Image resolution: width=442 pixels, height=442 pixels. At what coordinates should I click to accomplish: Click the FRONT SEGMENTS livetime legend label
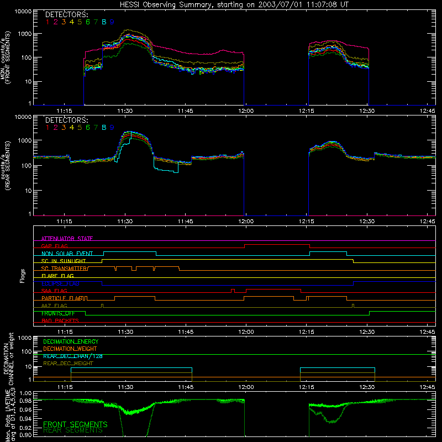point(75,424)
